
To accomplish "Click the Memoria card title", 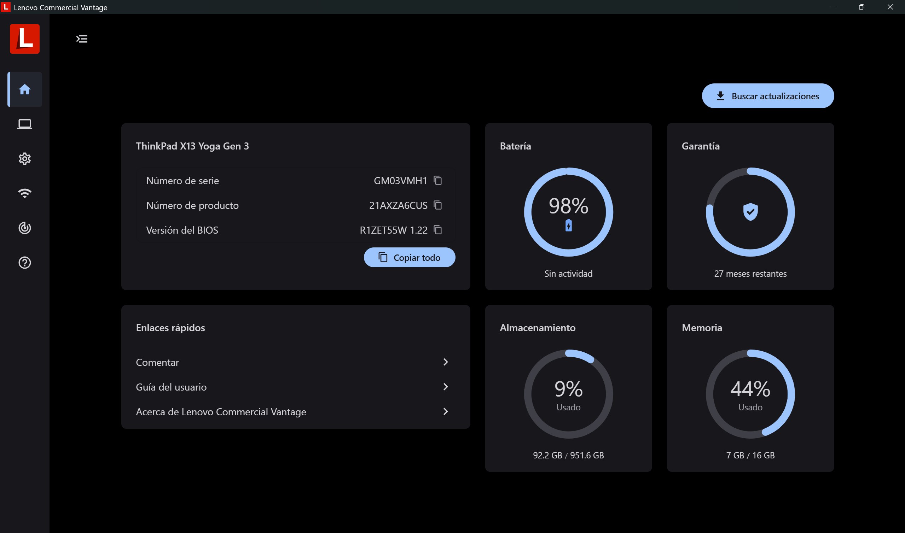I will tap(702, 328).
